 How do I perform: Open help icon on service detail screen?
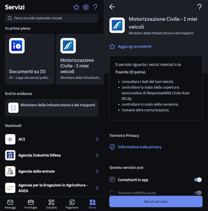(x=199, y=7)
